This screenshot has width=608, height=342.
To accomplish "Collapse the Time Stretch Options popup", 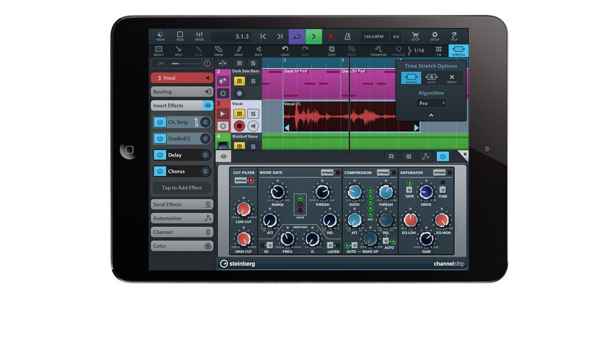I will 431,115.
